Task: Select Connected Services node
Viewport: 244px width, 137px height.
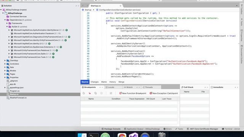Action: (18, 16)
